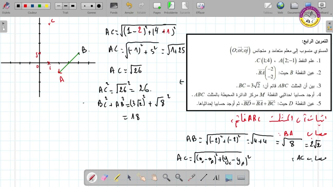Viewport: 333px width, 187px height.
Task: Switch to Tableau board mode
Action: click(268, 8)
